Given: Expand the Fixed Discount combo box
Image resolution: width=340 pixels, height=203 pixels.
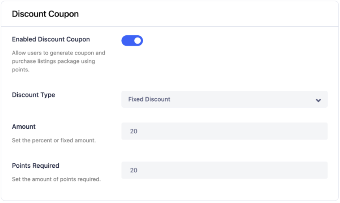Looking at the screenshot, I should 224,99.
